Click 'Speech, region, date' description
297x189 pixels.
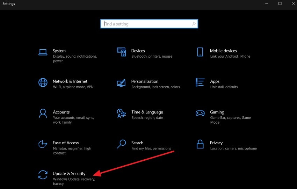[x=147, y=118]
